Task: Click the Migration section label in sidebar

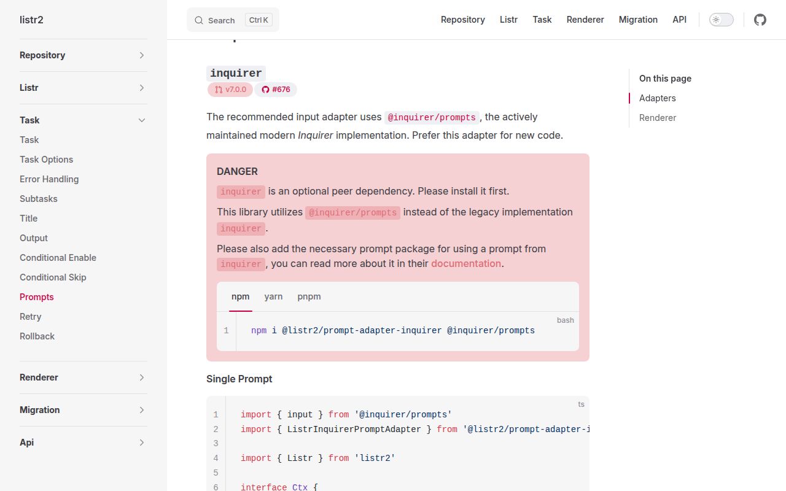Action: pyautogui.click(x=40, y=410)
